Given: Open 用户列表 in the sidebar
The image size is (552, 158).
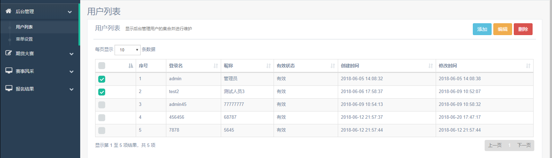Looking at the screenshot, I should pyautogui.click(x=24, y=27).
